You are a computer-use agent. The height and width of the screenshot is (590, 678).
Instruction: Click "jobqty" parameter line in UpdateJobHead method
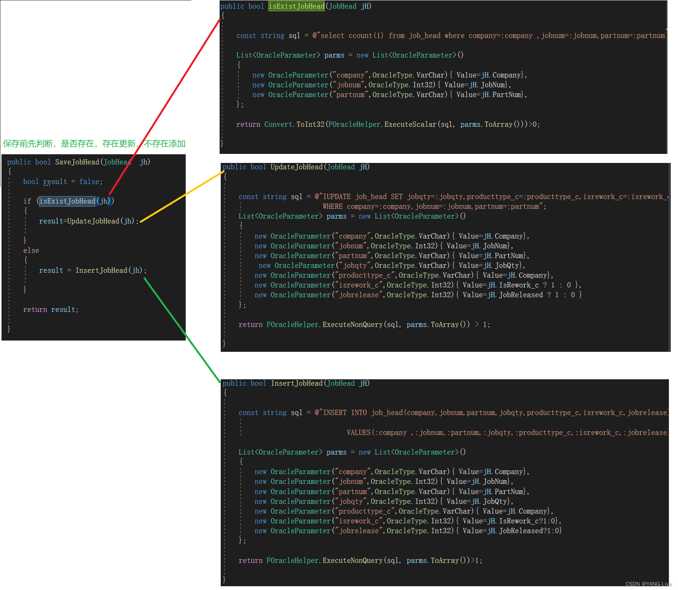coord(392,266)
